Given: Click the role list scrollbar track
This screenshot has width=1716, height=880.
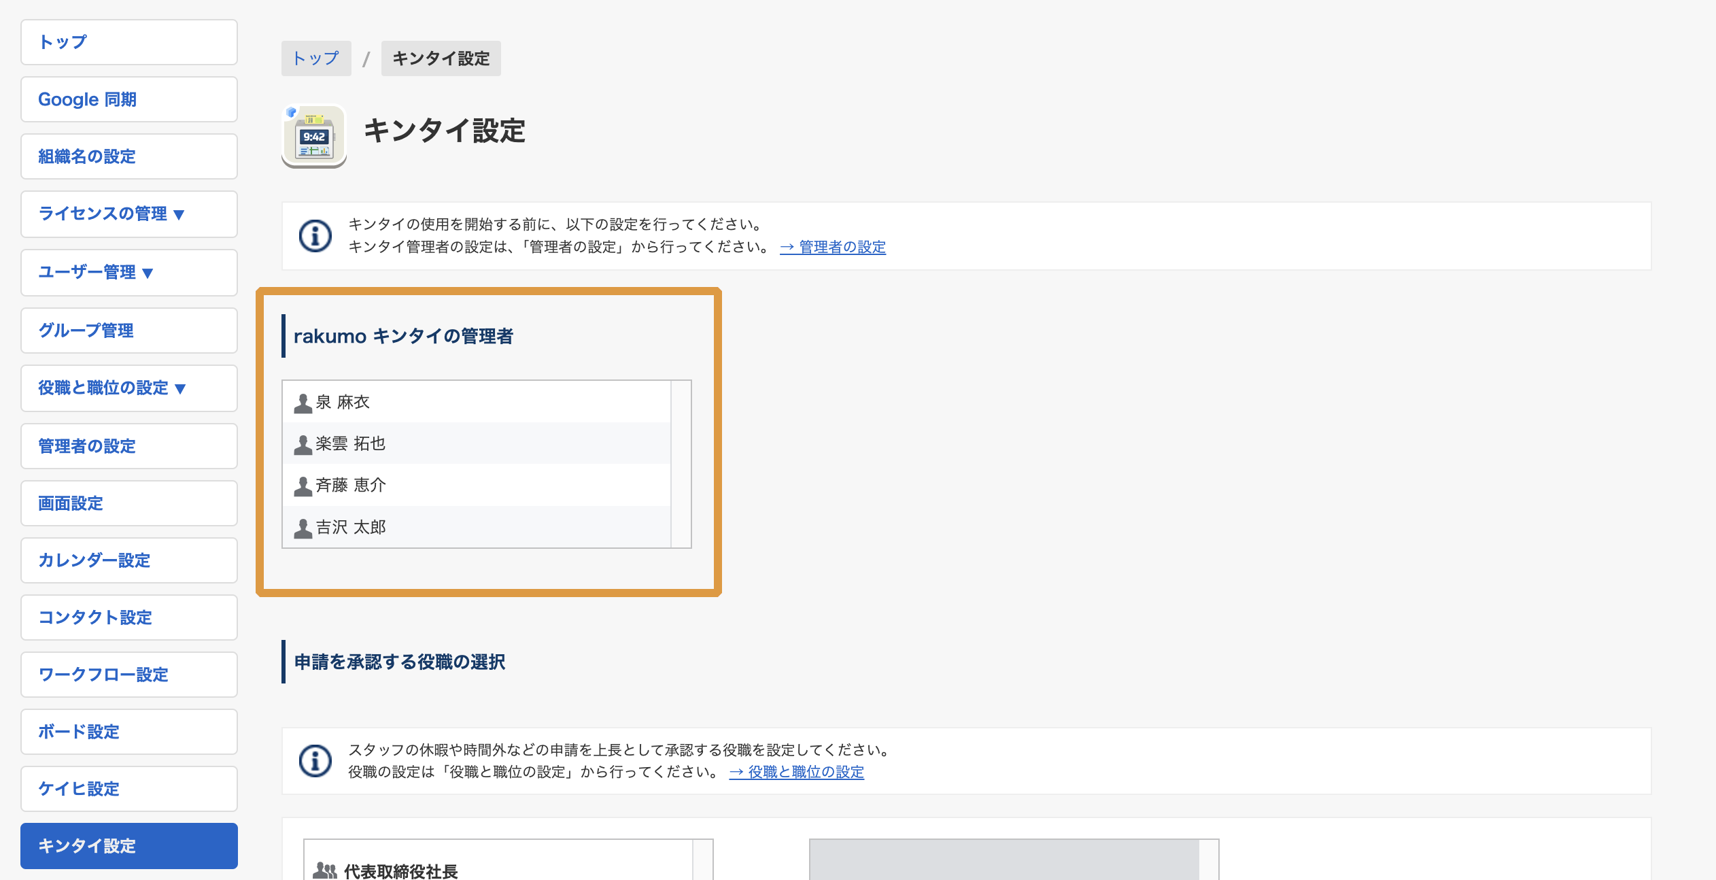Looking at the screenshot, I should point(702,860).
